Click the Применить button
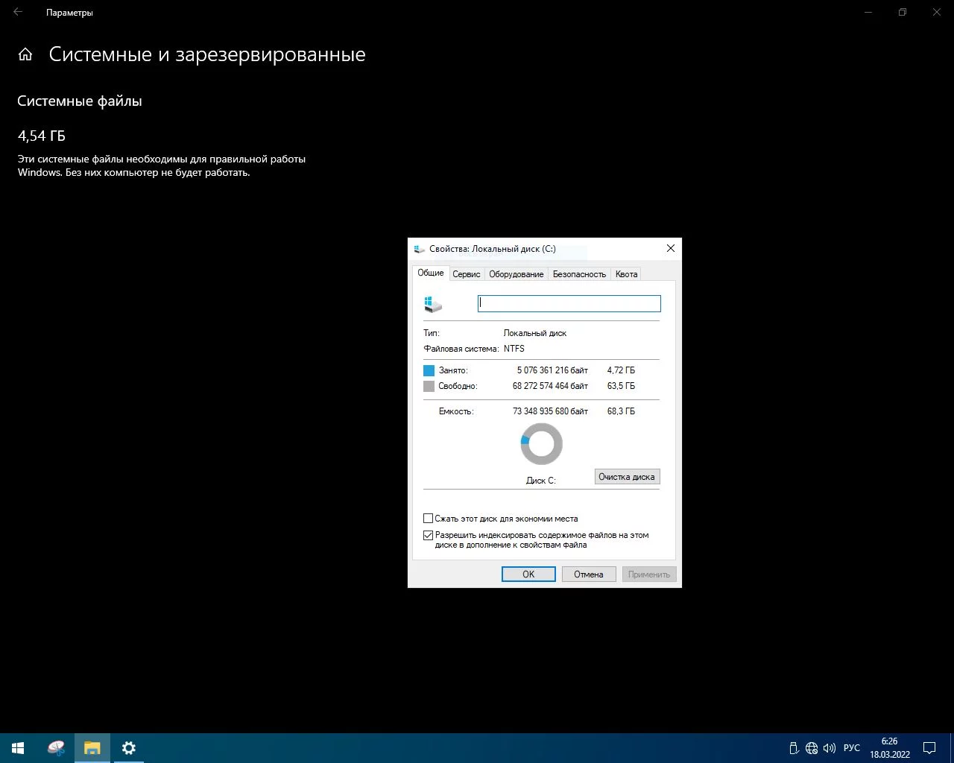Screen dimensions: 954x763 click(x=648, y=574)
